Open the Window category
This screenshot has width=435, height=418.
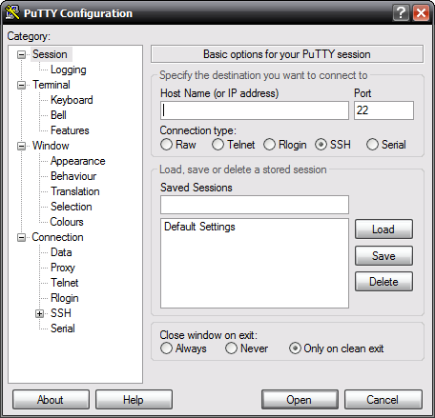(x=51, y=146)
